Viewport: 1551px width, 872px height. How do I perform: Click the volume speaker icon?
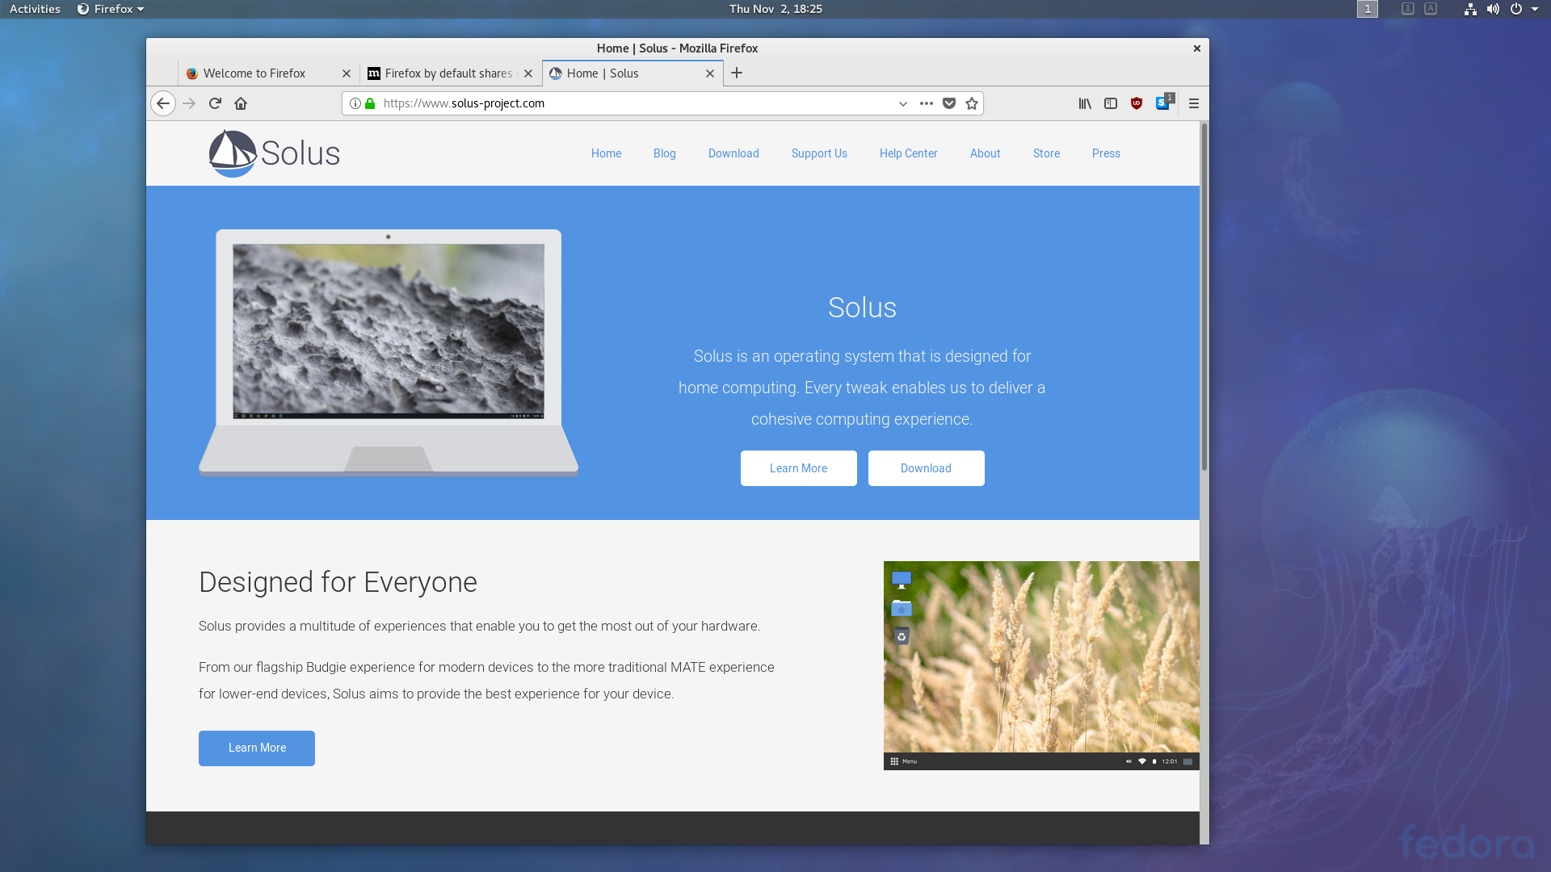click(1493, 9)
